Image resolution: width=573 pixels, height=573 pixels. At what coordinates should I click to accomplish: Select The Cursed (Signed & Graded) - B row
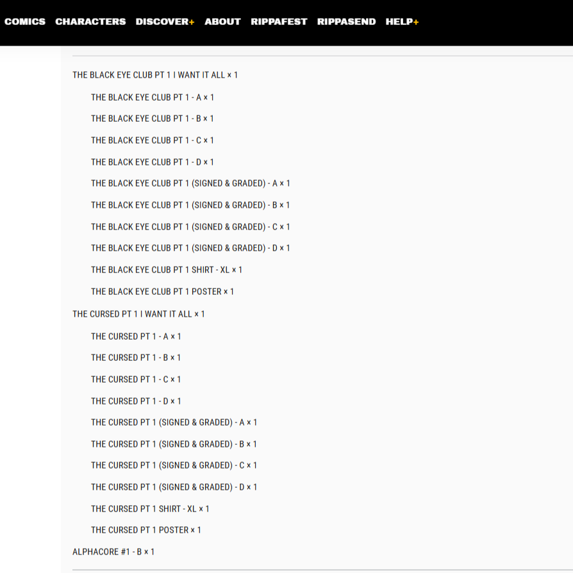coord(174,444)
